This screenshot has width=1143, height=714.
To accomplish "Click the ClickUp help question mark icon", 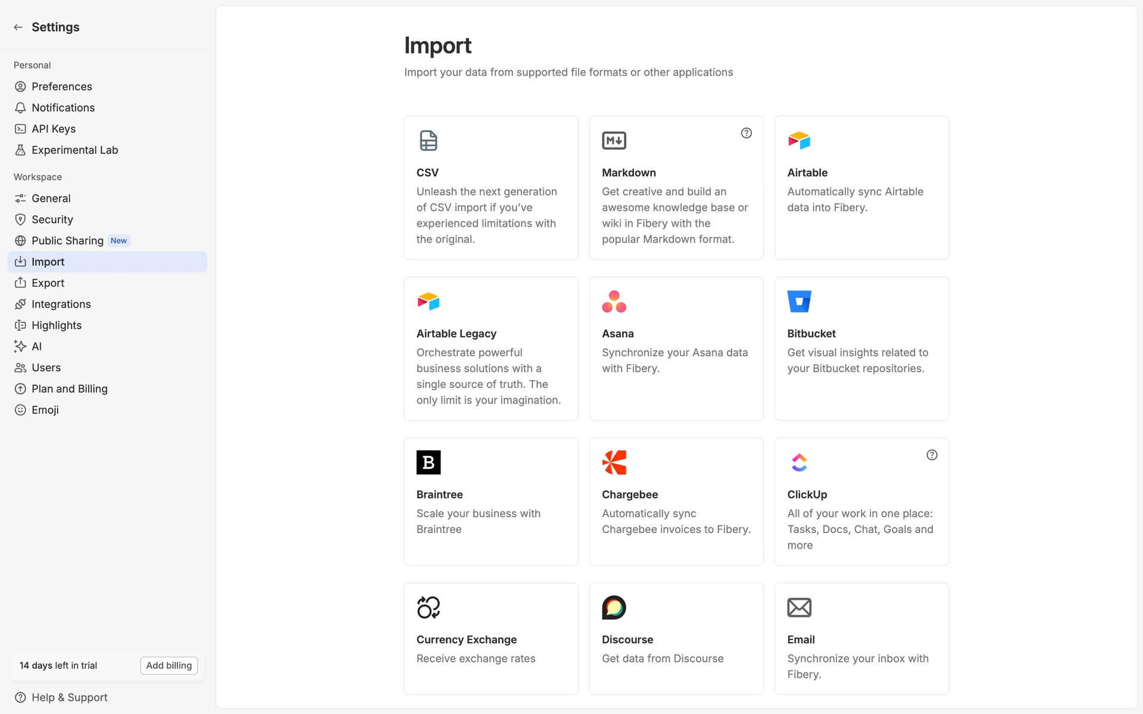I will click(x=932, y=455).
